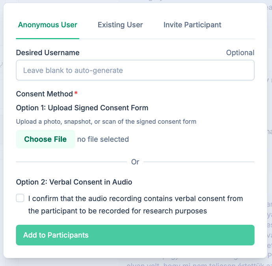Image resolution: width=272 pixels, height=266 pixels.
Task: Select the Invite Participant tab
Action: pyautogui.click(x=192, y=25)
